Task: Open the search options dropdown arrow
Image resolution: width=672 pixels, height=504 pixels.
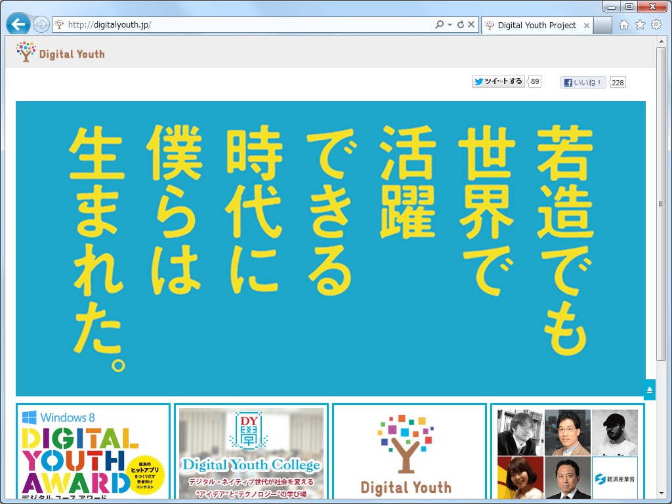Action: 450,24
